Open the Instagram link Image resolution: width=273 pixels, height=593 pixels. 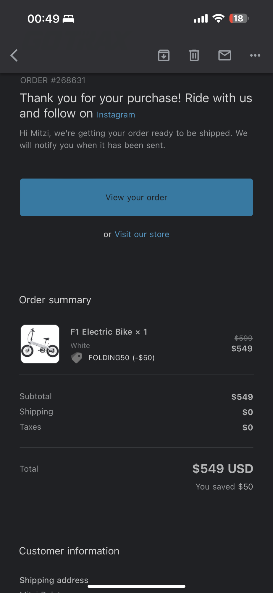point(116,115)
